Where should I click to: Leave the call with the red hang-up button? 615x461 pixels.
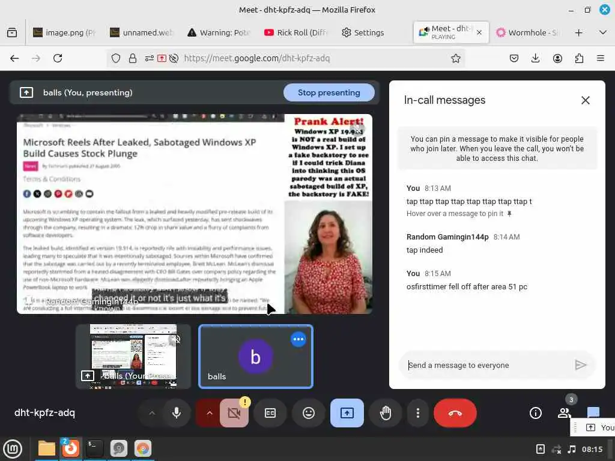455,413
